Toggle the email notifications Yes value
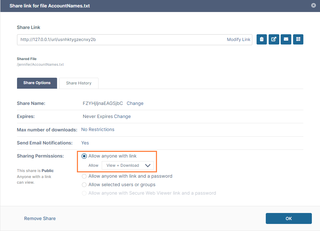The image size is (320, 231). [x=85, y=143]
